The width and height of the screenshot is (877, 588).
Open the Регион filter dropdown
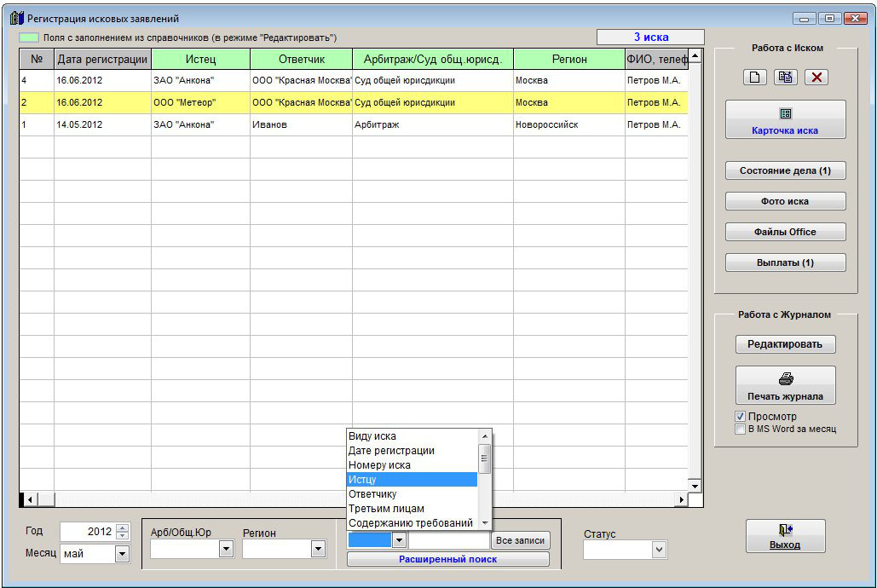[x=318, y=550]
